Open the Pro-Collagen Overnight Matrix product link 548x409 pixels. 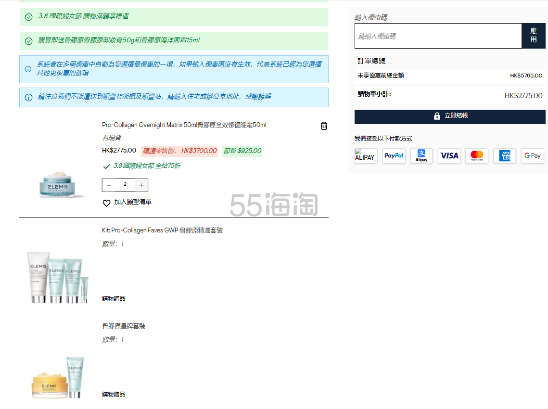point(183,125)
